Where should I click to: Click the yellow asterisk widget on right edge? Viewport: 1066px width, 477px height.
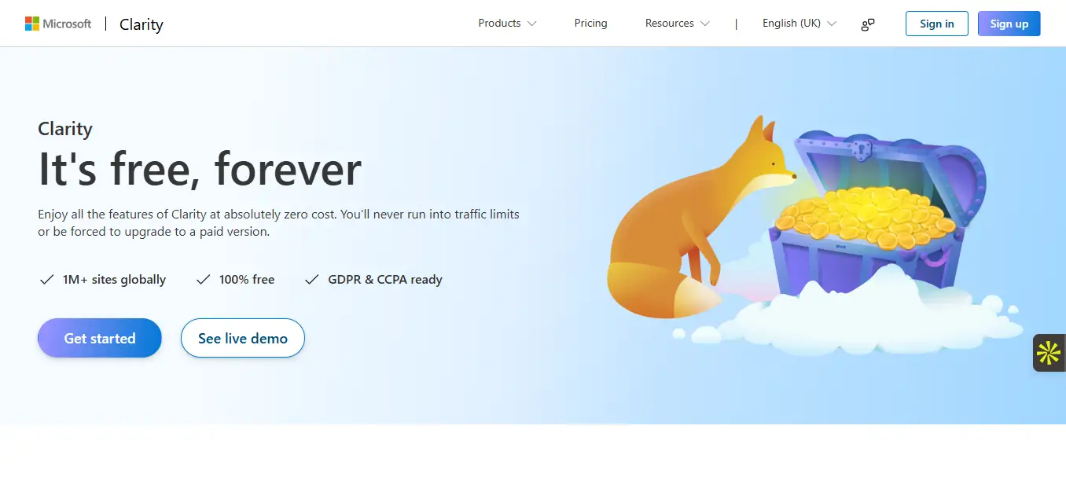point(1049,353)
